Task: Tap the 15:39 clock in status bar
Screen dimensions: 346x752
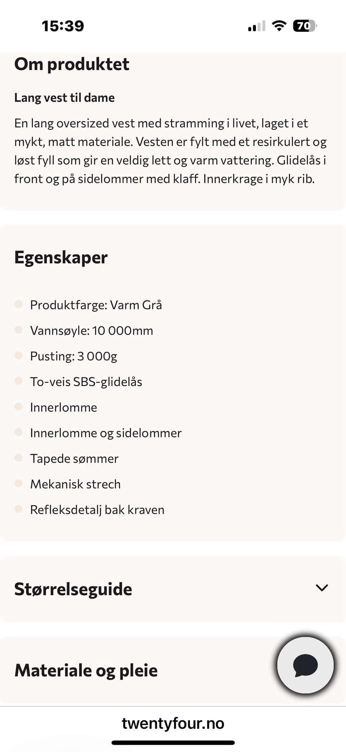Action: pyautogui.click(x=63, y=26)
